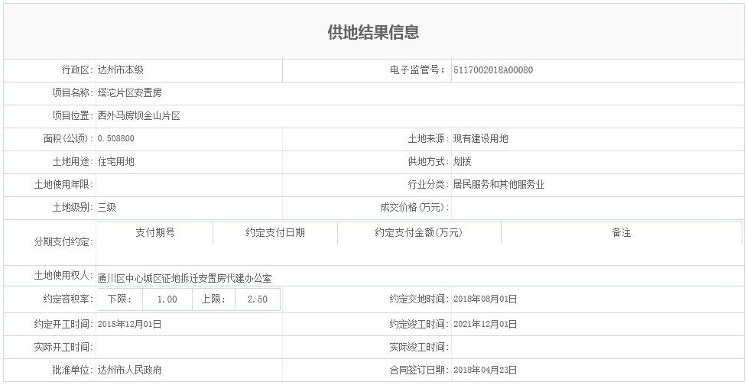Screen dimensions: 747x385
Task: Click the 批准单位 label
Action: tap(73, 370)
